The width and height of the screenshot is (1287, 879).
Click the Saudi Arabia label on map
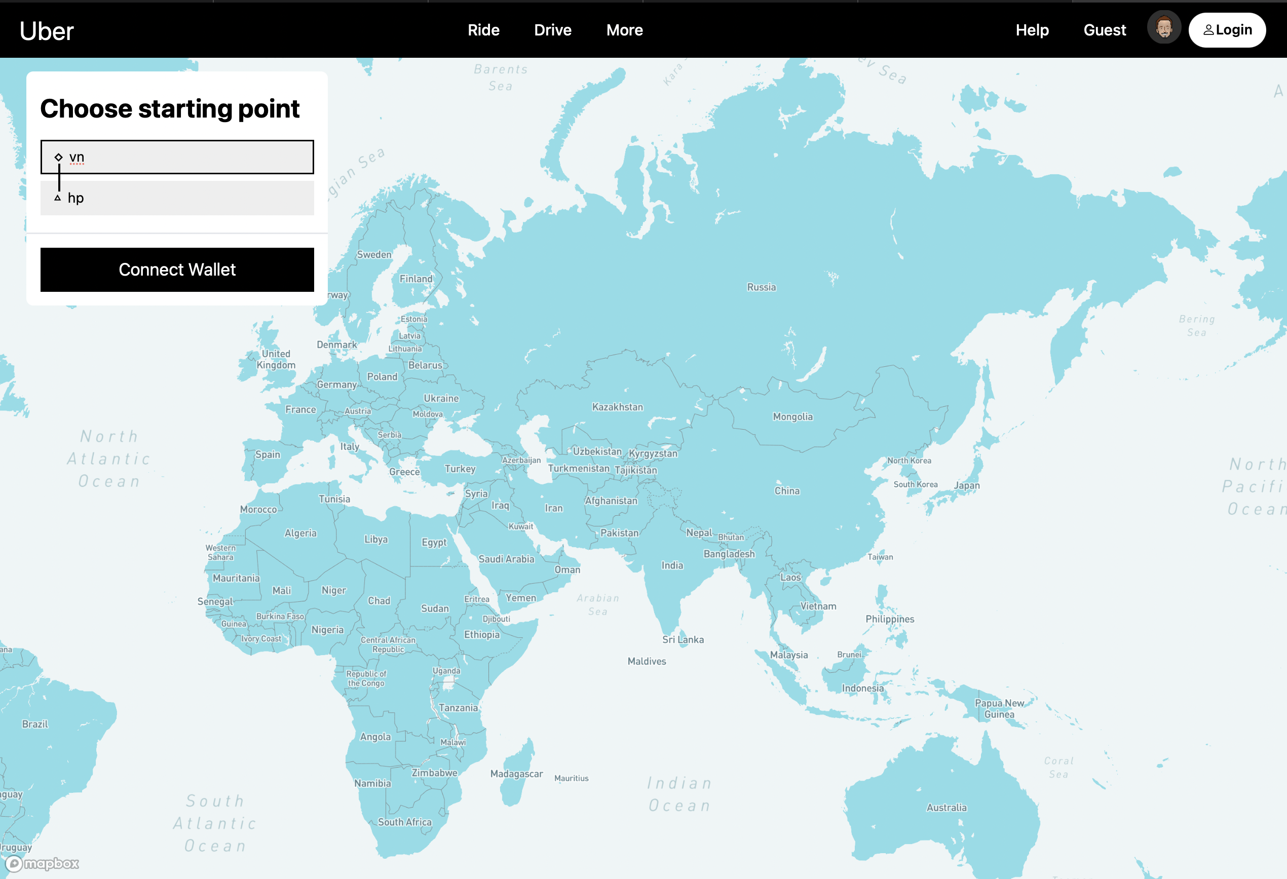[506, 559]
